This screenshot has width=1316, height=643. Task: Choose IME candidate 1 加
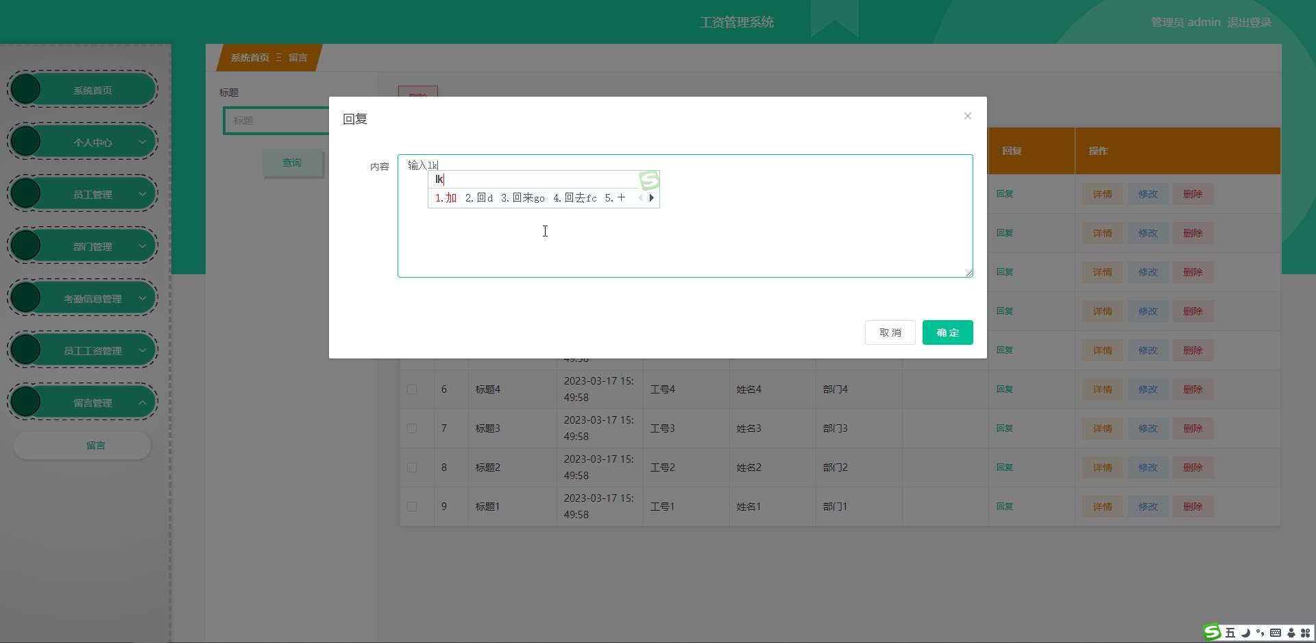click(446, 198)
